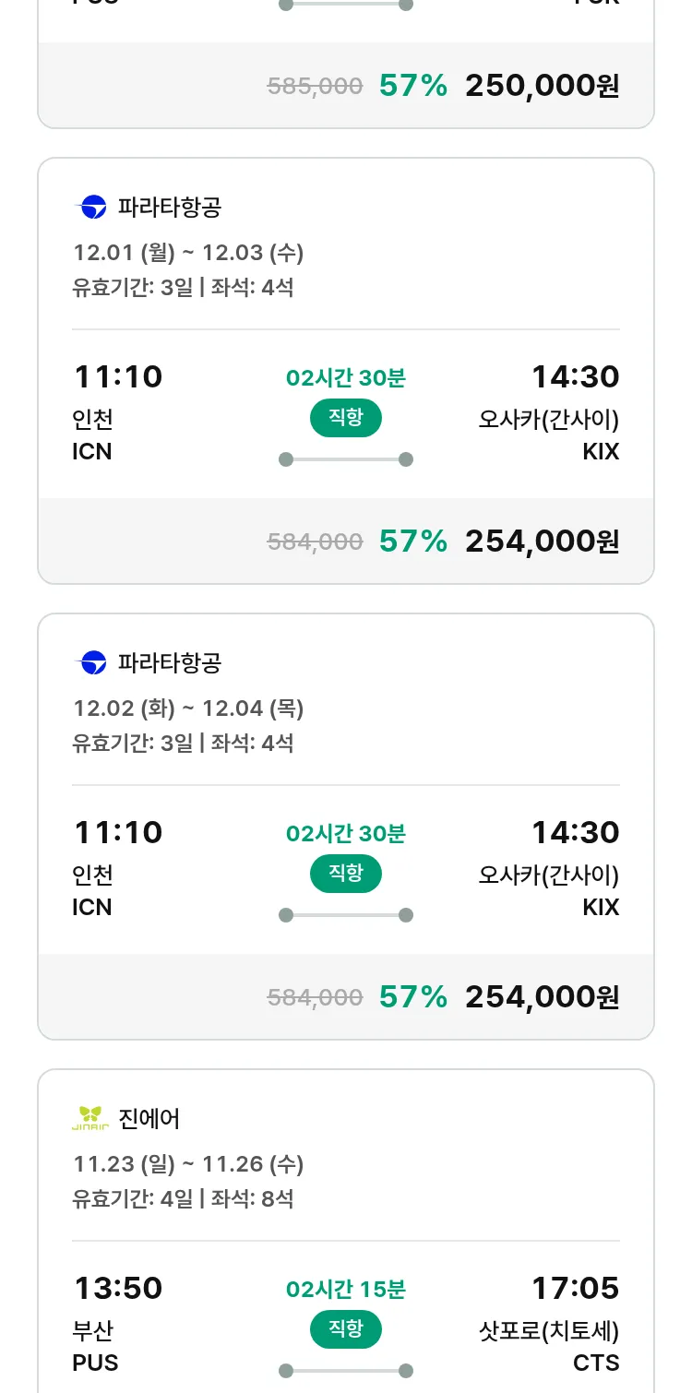Open the 파라타항공 airline name dated 12.01

pos(170,208)
